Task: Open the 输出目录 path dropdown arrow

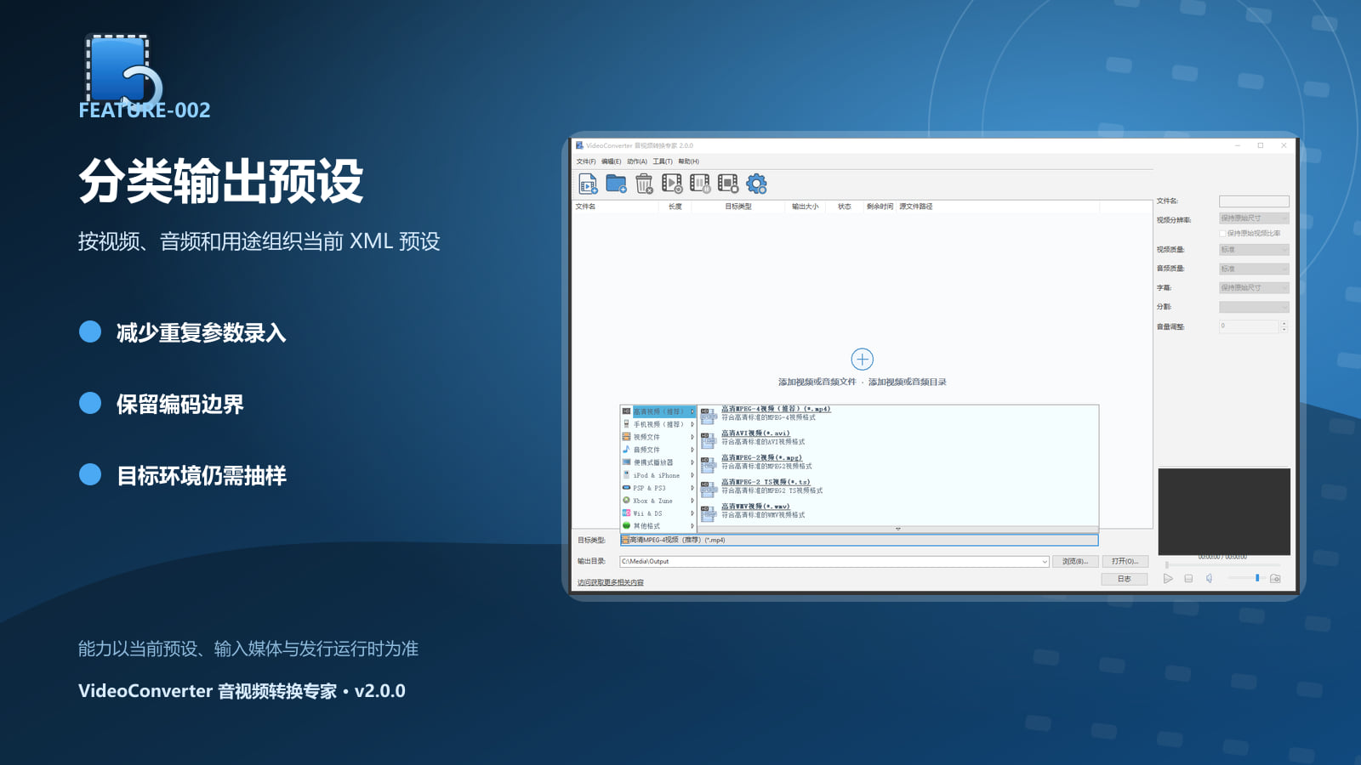Action: point(1045,562)
